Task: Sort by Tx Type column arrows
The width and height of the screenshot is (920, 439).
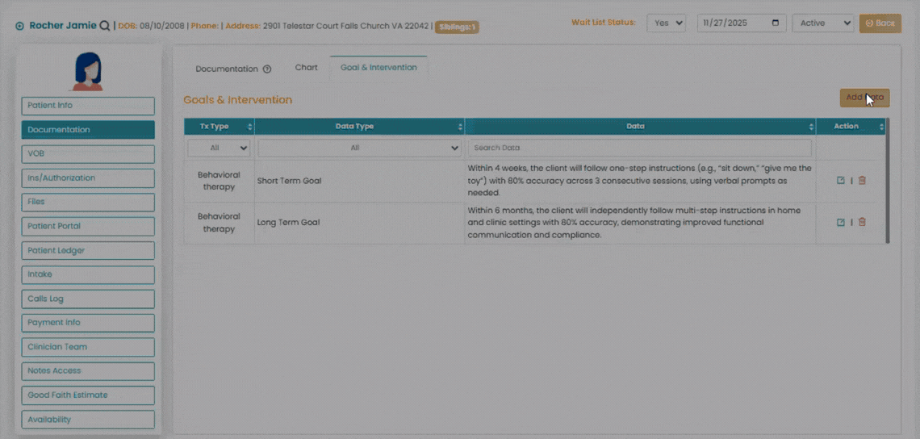Action: [250, 126]
